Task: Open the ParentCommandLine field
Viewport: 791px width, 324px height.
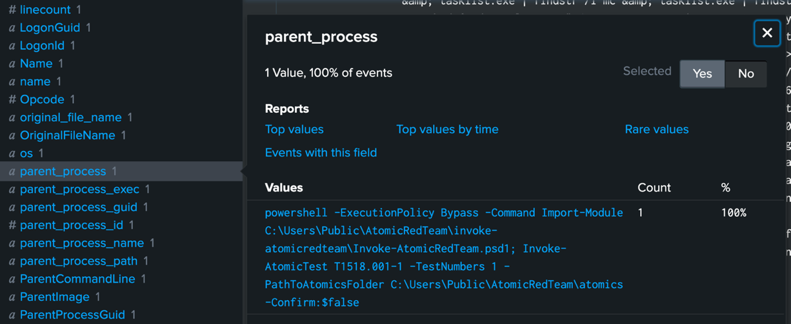Action: [x=77, y=279]
